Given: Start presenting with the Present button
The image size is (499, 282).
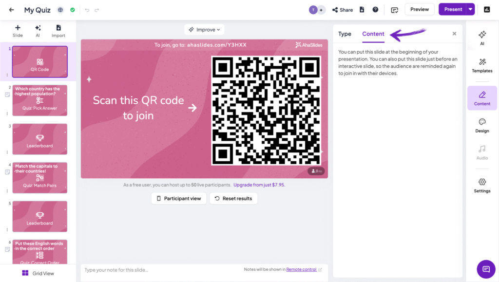Looking at the screenshot, I should [453, 9].
